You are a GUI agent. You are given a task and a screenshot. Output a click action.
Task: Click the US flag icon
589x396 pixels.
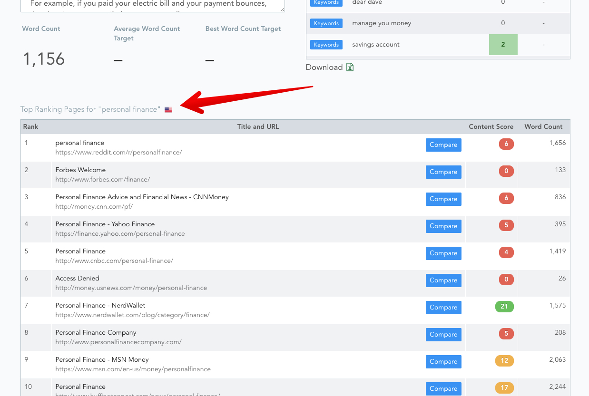(168, 110)
